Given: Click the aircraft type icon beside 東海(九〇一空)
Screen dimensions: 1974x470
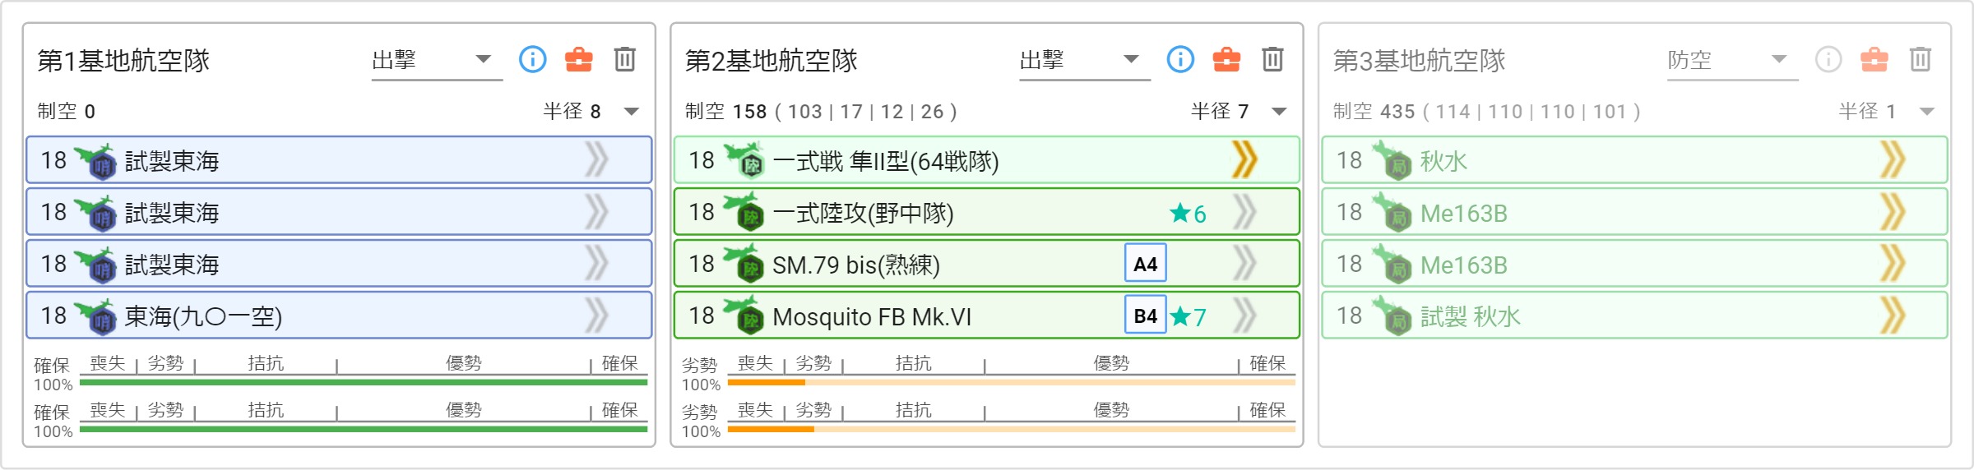Looking at the screenshot, I should [95, 316].
